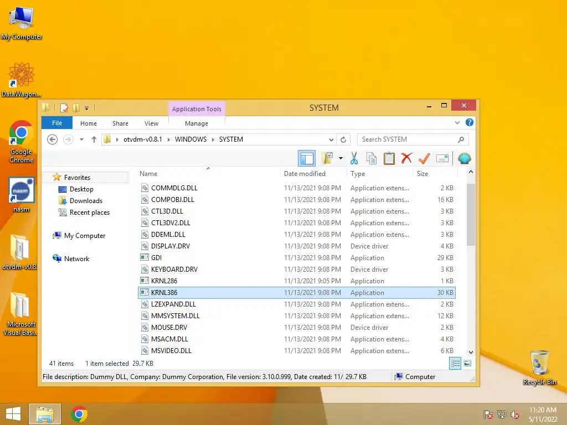
Task: Click quick access new folder icon
Action: [x=76, y=108]
